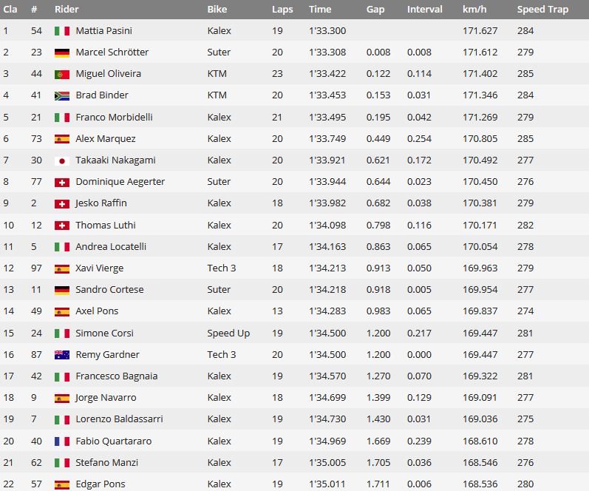The width and height of the screenshot is (589, 491).
Task: Click the Australian flag beside Remy Gardner
Action: [62, 355]
